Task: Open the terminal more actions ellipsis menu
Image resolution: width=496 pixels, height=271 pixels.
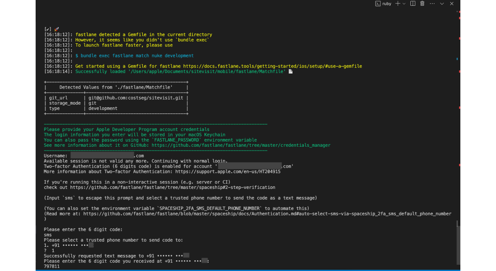Action: pyautogui.click(x=432, y=4)
